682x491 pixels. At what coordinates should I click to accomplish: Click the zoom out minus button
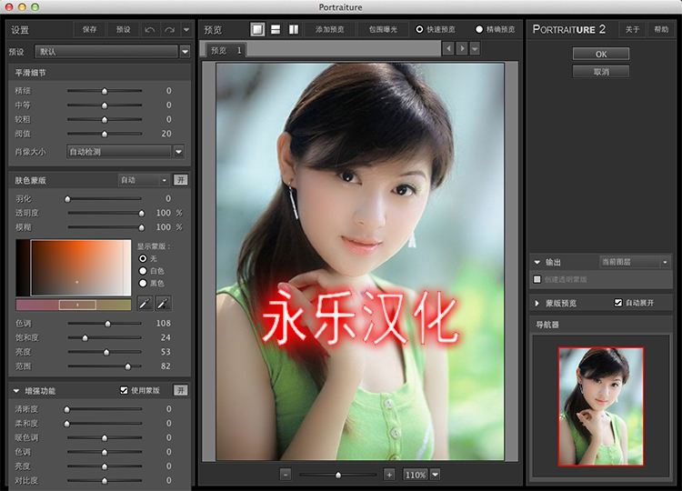click(x=285, y=475)
